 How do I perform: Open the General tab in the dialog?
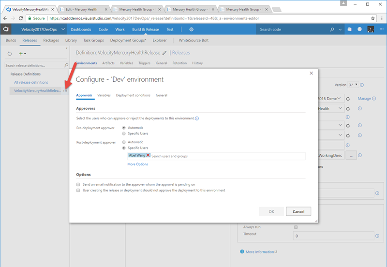[x=162, y=95]
